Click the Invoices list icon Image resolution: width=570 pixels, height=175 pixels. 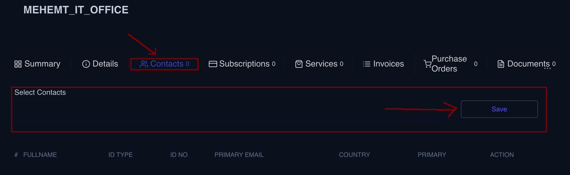click(x=367, y=64)
